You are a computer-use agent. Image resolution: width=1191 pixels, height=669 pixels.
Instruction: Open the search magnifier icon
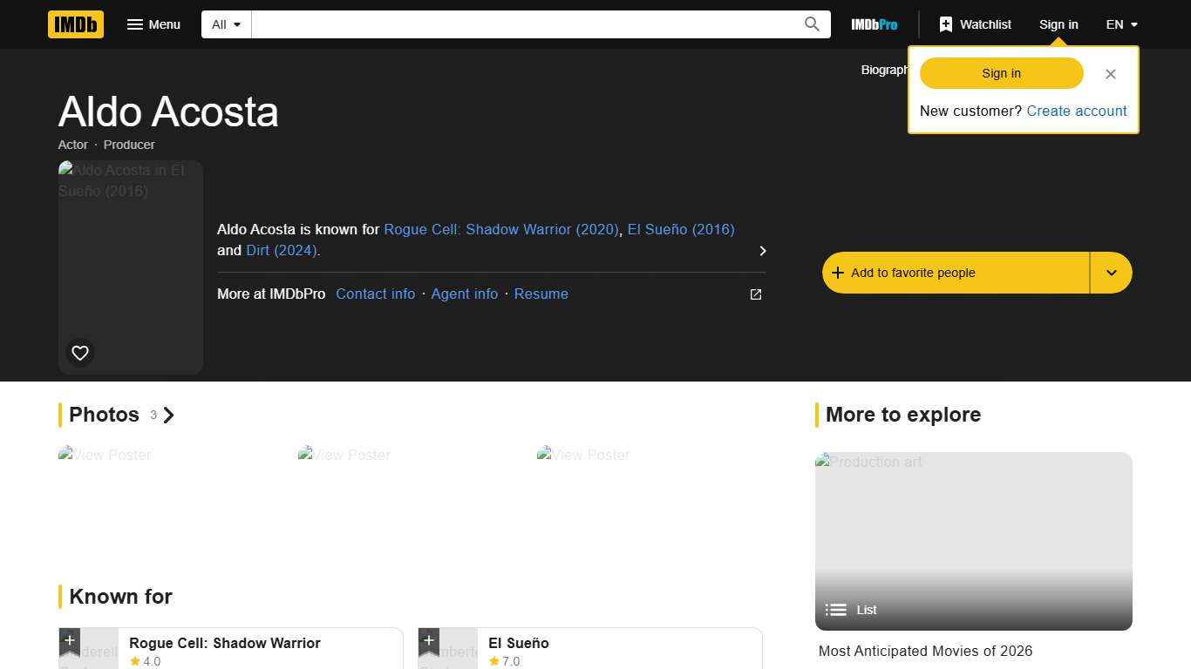click(x=811, y=24)
